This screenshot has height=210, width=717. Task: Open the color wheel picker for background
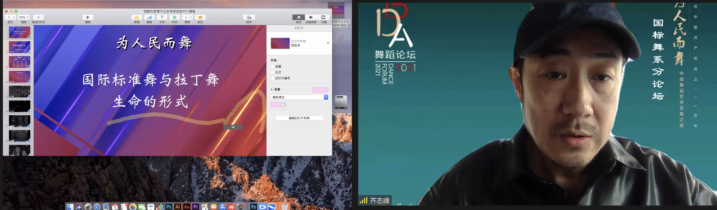284,105
